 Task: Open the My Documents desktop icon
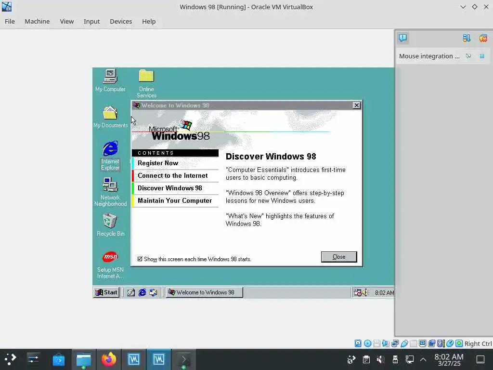(x=110, y=117)
